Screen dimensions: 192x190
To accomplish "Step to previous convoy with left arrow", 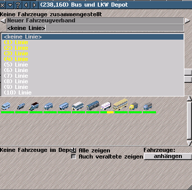I will pyautogui.click(x=3, y=21).
